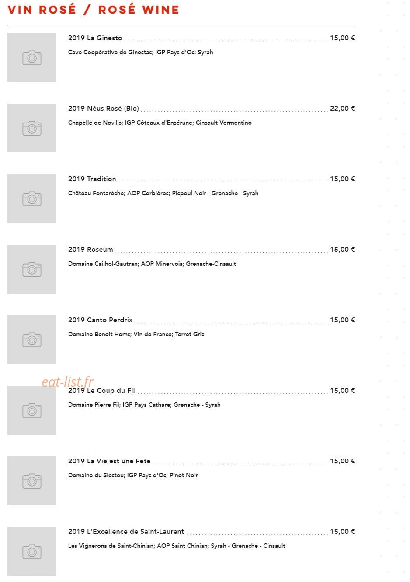Open the 2019 Canto Perdrix item
410x582 pixels.
coord(101,320)
